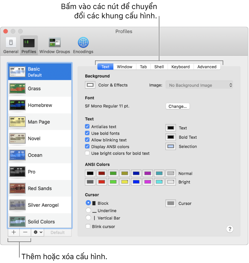Choose Block cursor radio button
This screenshot has width=249, height=263.
(x=88, y=203)
